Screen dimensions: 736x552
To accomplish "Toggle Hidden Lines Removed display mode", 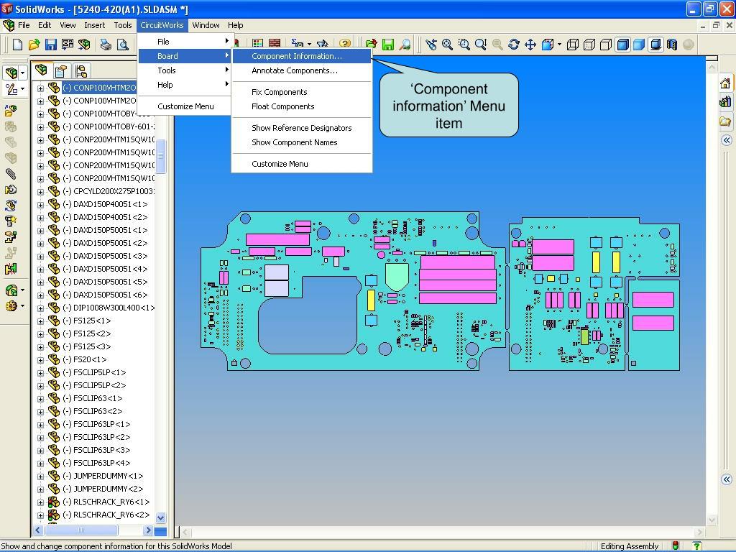I will tap(606, 45).
